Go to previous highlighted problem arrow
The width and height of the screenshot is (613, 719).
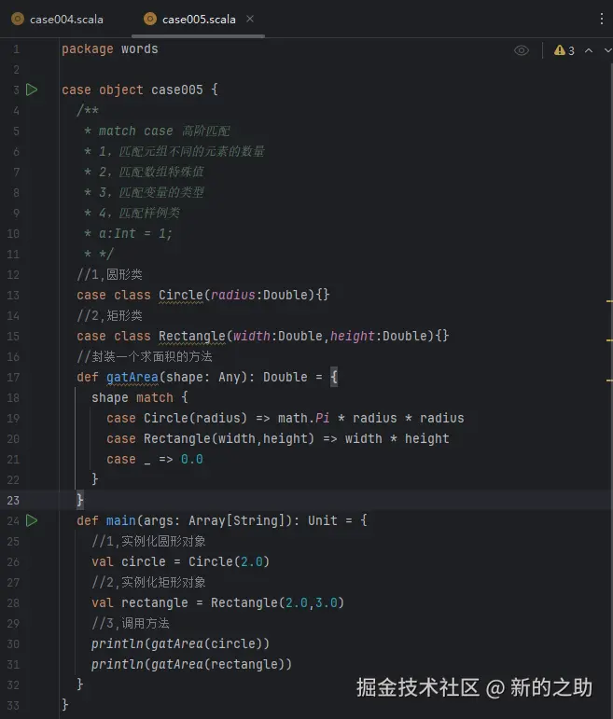point(588,50)
